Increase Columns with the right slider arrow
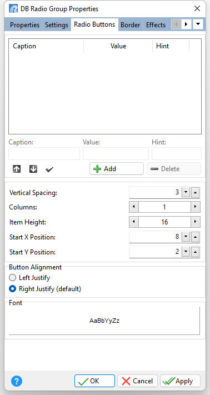The width and height of the screenshot is (210, 395). (196, 207)
